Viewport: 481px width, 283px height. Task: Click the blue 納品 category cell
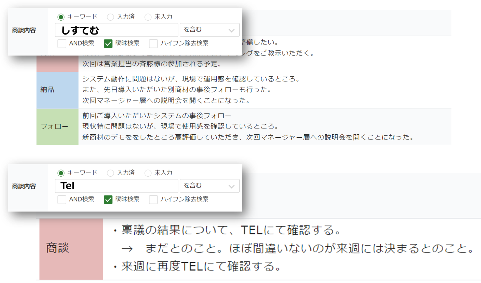coord(57,90)
